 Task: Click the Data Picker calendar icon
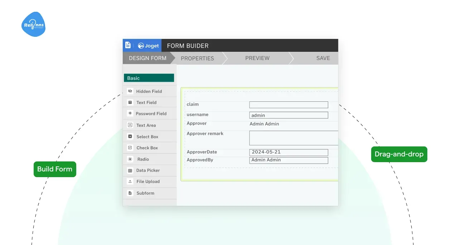click(130, 170)
